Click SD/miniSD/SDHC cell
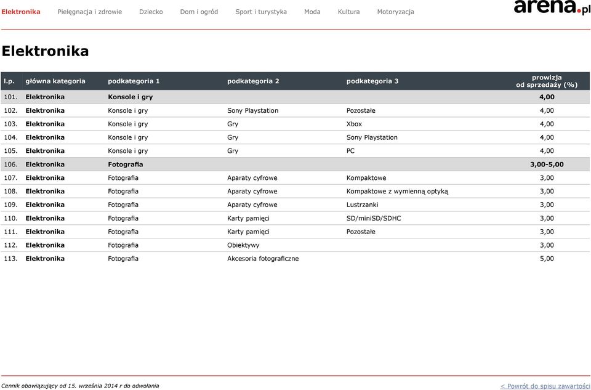Image resolution: width=591 pixels, height=390 pixels. [x=374, y=218]
